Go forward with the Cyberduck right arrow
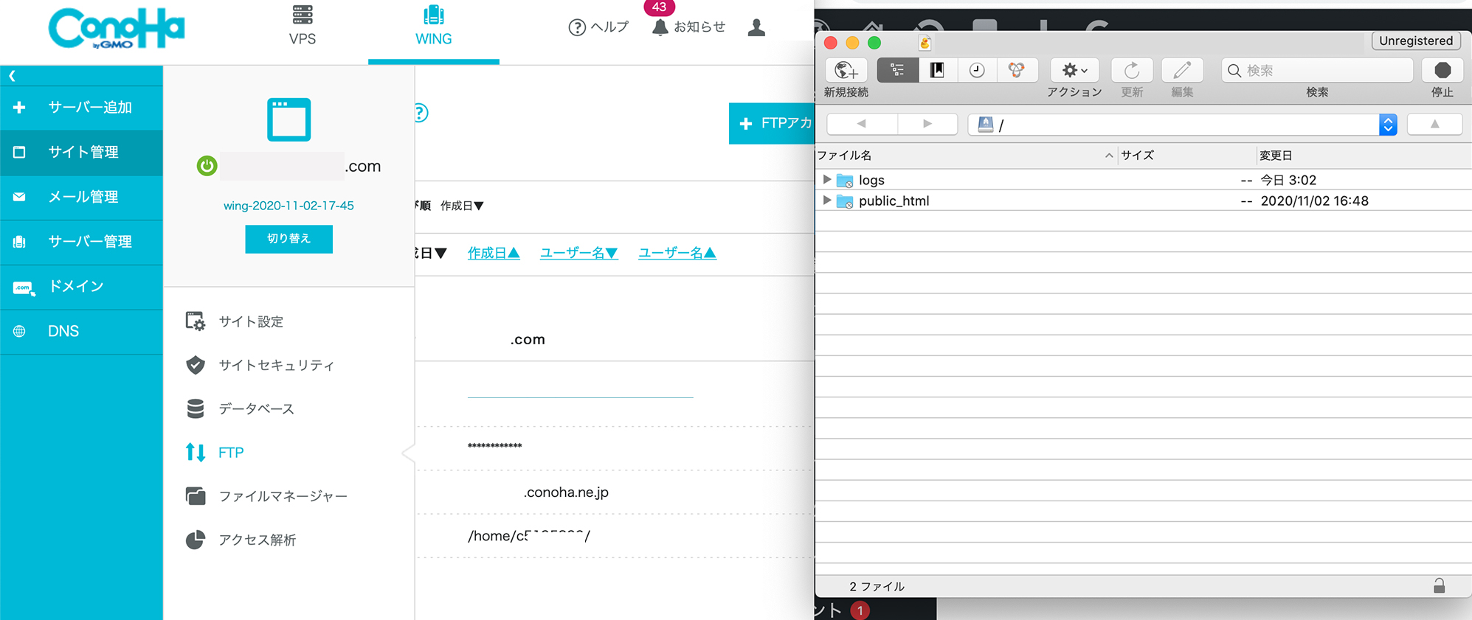Image resolution: width=1472 pixels, height=620 pixels. (x=927, y=124)
